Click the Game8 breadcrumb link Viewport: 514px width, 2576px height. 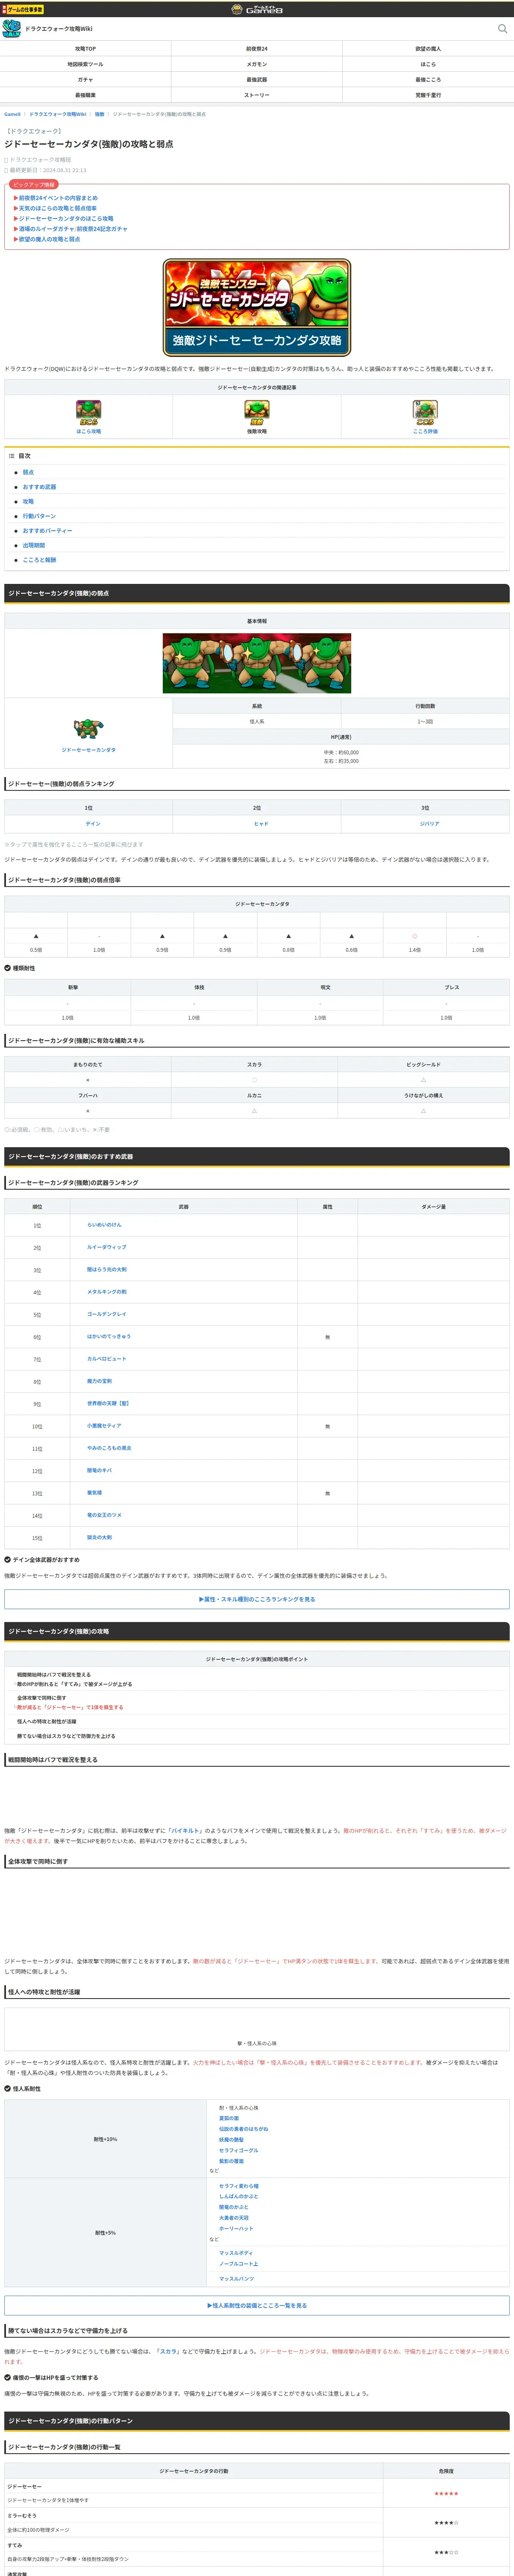(12, 114)
